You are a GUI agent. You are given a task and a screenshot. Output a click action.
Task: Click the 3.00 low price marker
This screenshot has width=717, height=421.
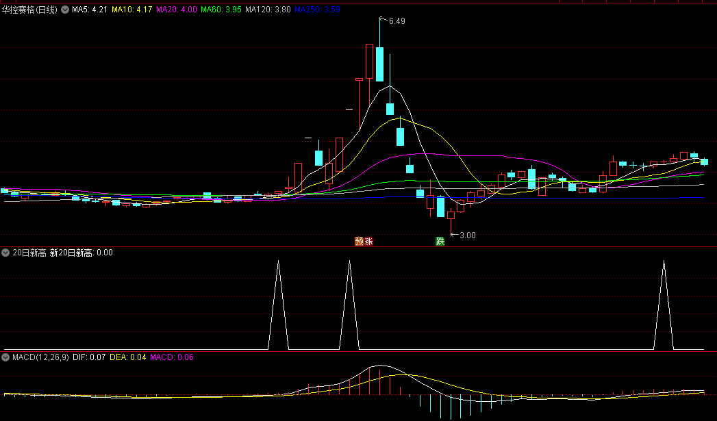pos(467,235)
